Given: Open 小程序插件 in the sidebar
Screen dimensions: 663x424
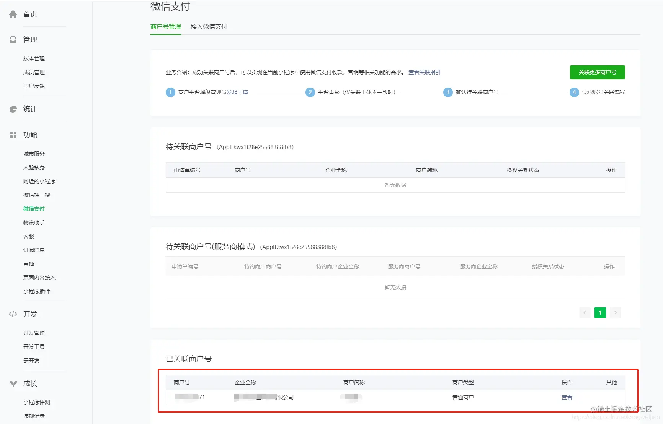Looking at the screenshot, I should pos(37,291).
